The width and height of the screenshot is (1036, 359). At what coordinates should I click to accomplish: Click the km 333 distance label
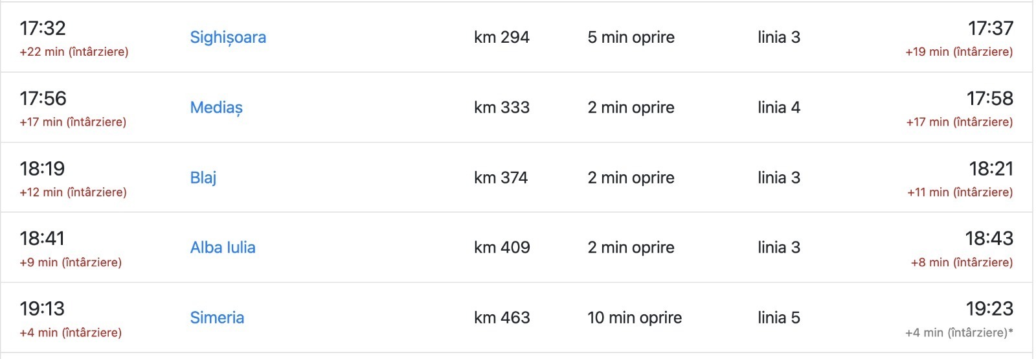coord(502,108)
